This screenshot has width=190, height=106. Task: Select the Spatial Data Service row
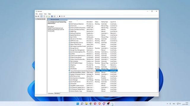[x=93, y=35]
